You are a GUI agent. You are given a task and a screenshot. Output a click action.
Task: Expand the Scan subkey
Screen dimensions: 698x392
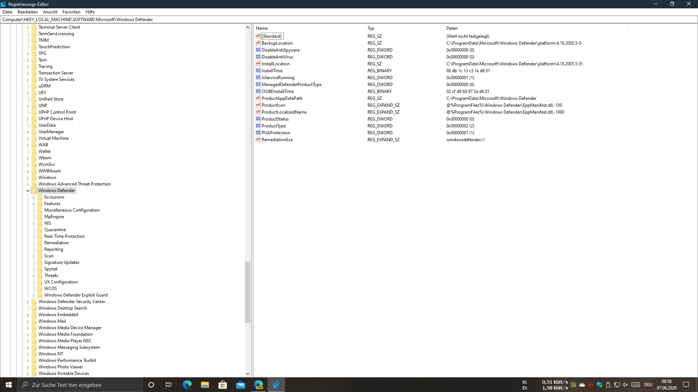click(34, 256)
